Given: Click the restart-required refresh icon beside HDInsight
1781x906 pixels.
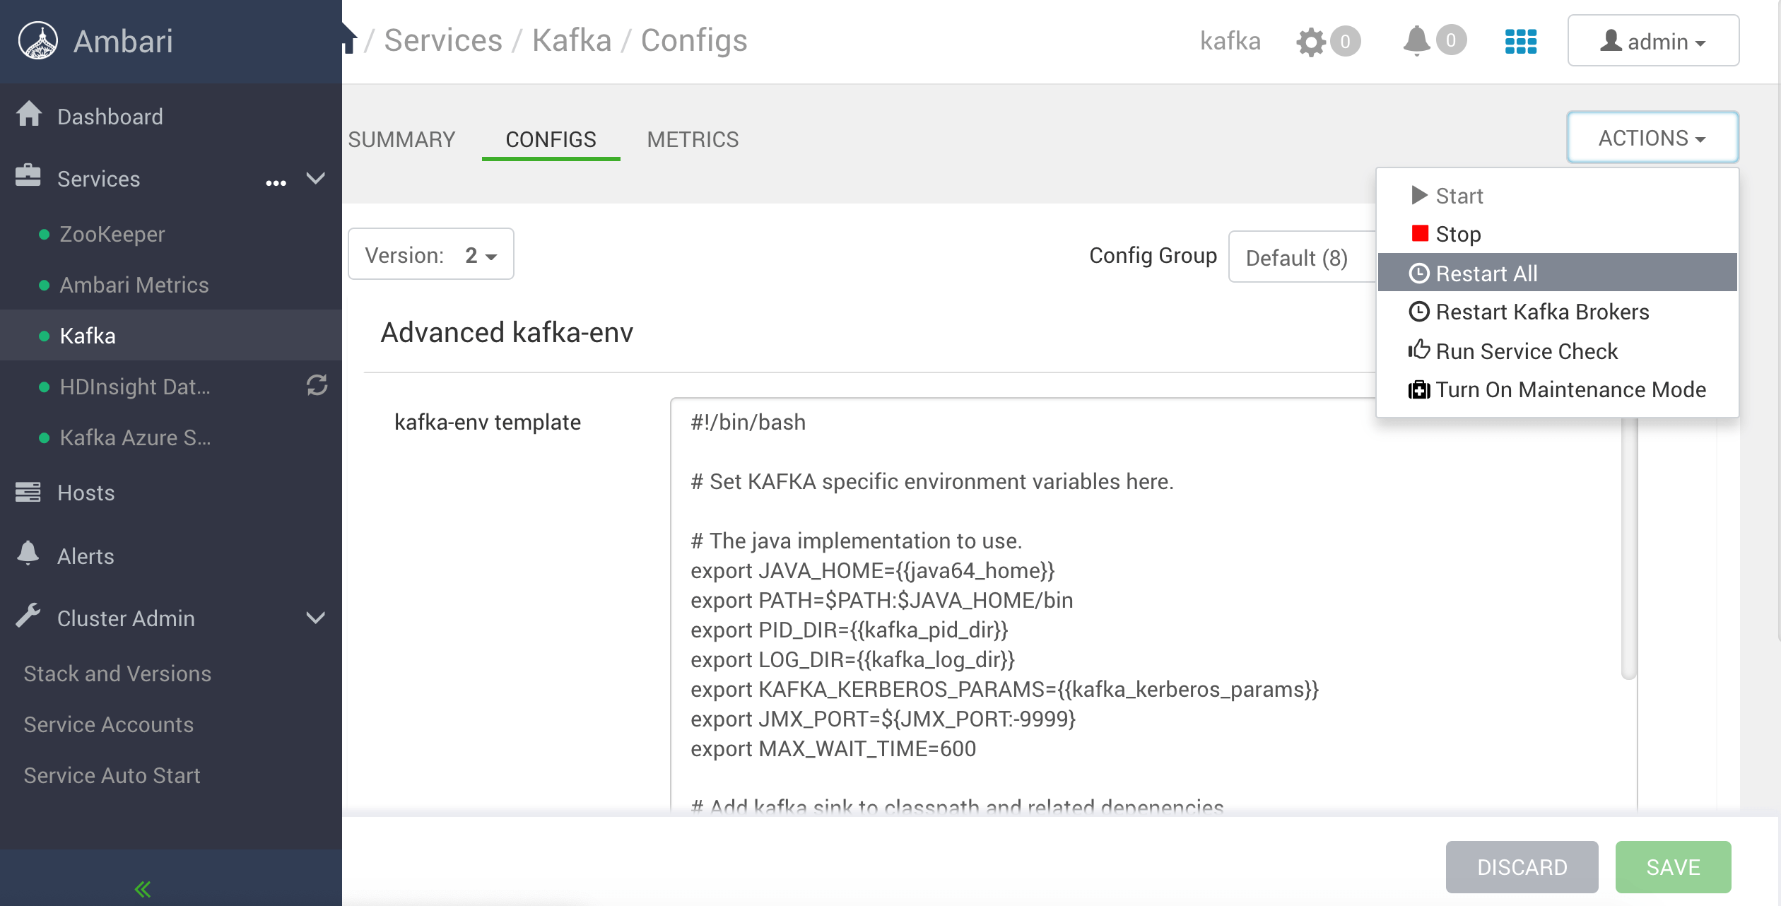Looking at the screenshot, I should pyautogui.click(x=317, y=385).
